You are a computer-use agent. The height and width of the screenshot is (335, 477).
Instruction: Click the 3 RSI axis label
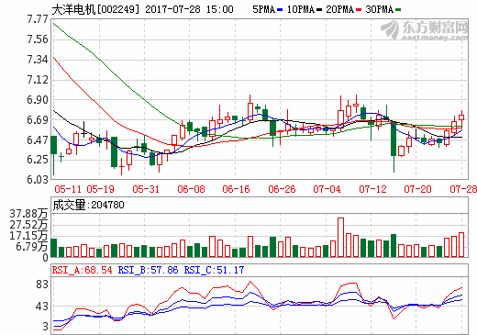pos(45,327)
